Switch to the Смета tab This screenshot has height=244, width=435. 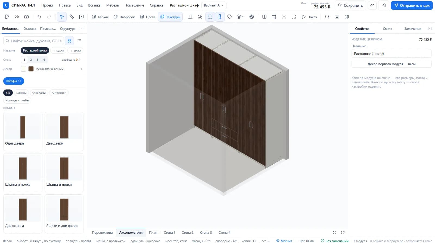point(387,29)
